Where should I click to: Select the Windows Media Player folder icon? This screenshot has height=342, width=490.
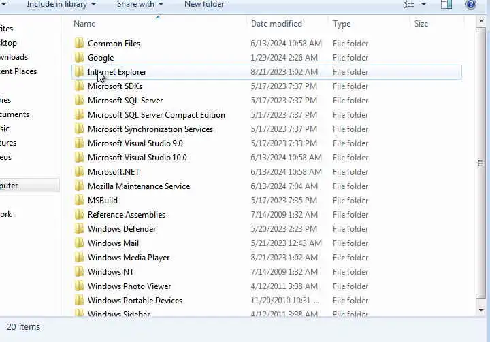click(x=80, y=258)
